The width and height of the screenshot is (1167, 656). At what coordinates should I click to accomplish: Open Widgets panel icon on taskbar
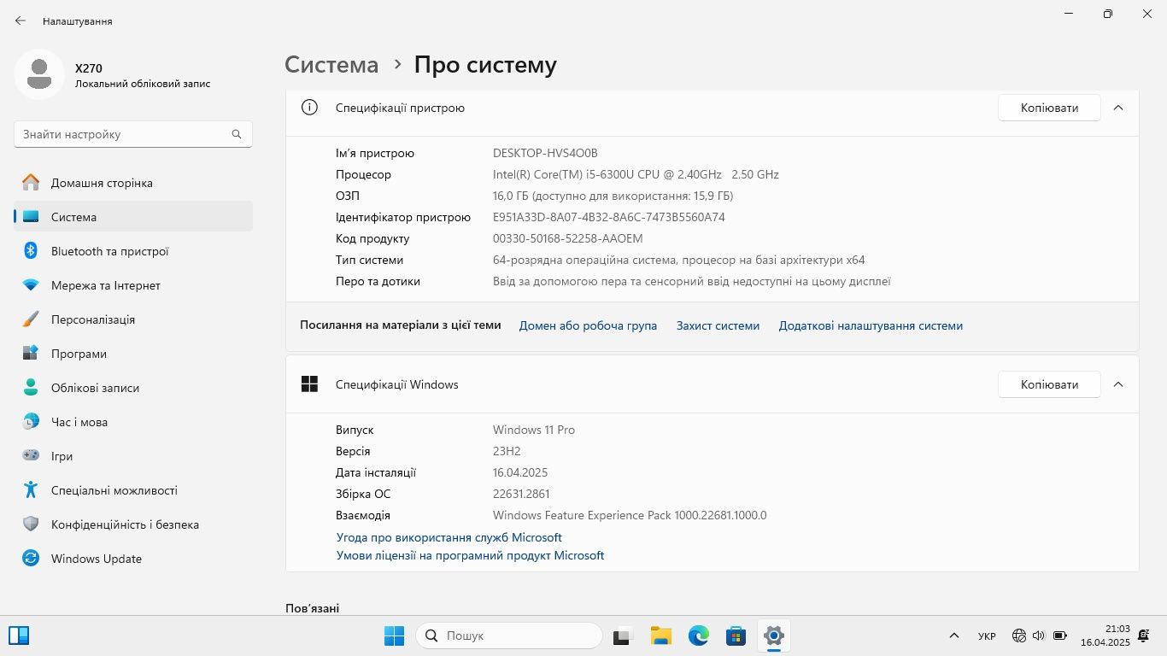[x=19, y=635]
